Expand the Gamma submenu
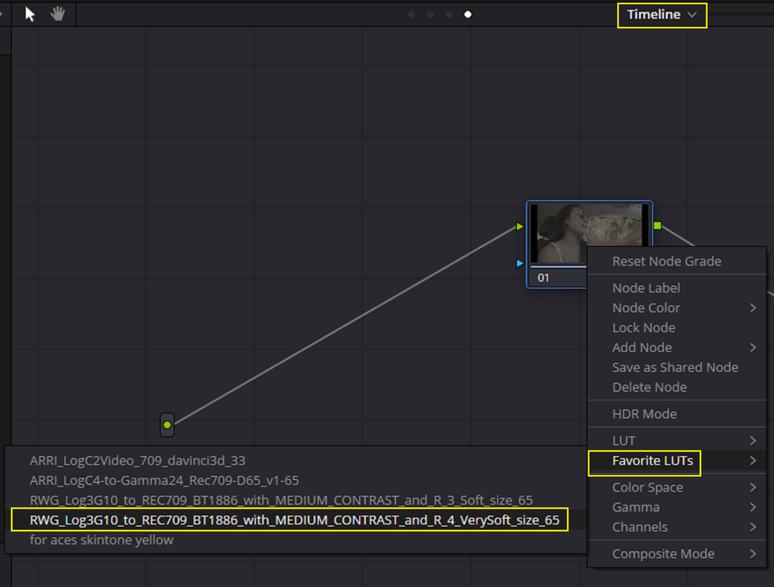Viewport: 774px width, 587px height. click(x=677, y=507)
